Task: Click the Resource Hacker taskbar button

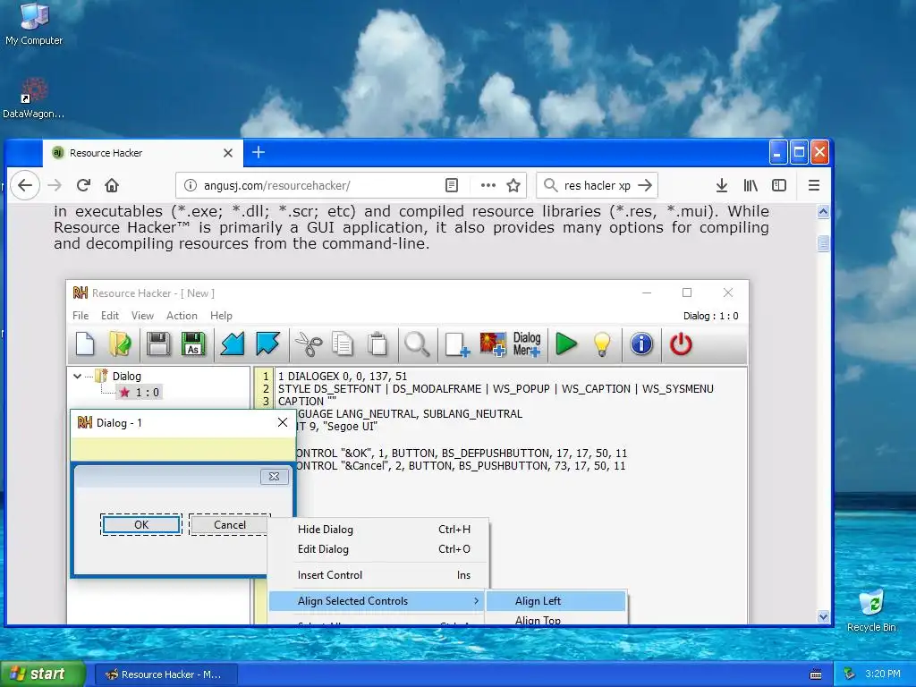Action: point(165,674)
